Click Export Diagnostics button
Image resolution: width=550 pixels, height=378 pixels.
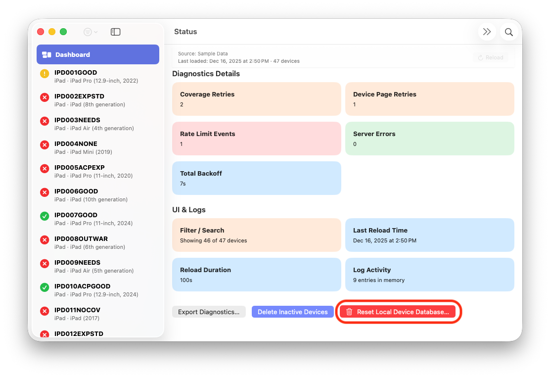pos(209,312)
